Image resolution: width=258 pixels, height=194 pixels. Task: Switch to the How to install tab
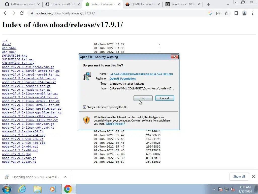[63, 4]
